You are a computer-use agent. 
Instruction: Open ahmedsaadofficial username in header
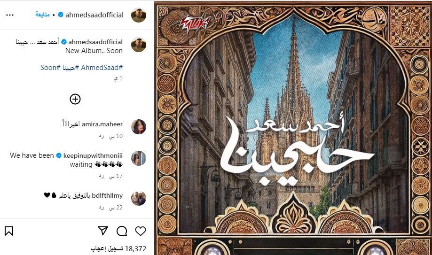[x=94, y=15]
